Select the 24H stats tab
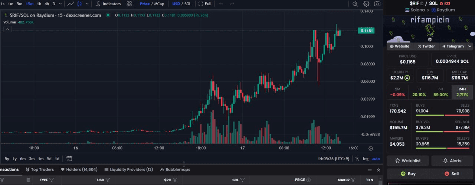Viewport: 475px width, 185px height. [462, 92]
